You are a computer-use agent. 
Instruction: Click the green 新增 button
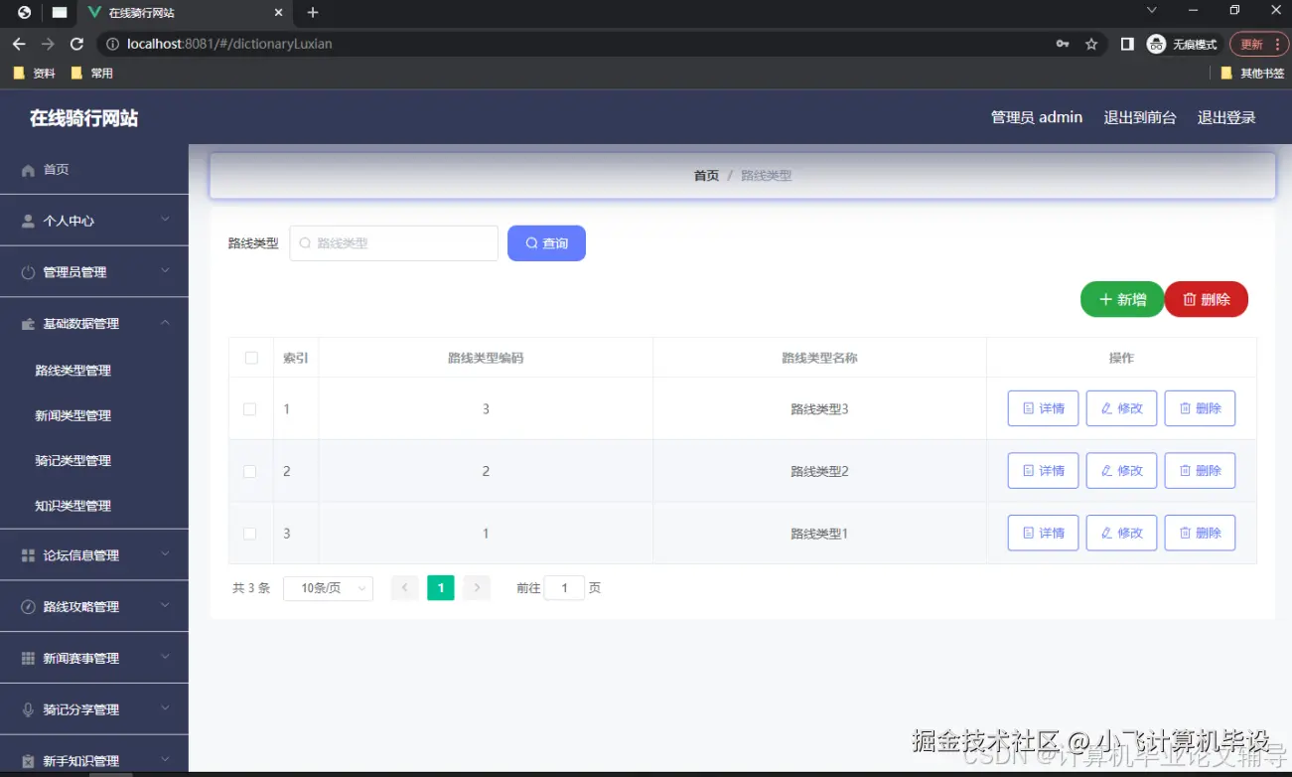pyautogui.click(x=1122, y=299)
